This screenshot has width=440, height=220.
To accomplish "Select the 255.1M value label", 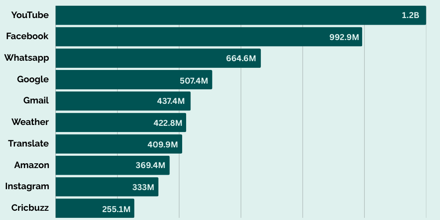I will click(116, 209).
